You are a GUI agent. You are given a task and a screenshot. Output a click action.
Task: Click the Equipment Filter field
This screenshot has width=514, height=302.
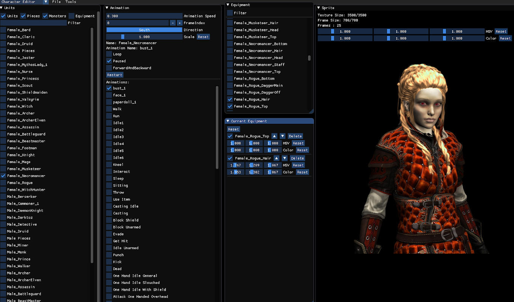(x=230, y=13)
